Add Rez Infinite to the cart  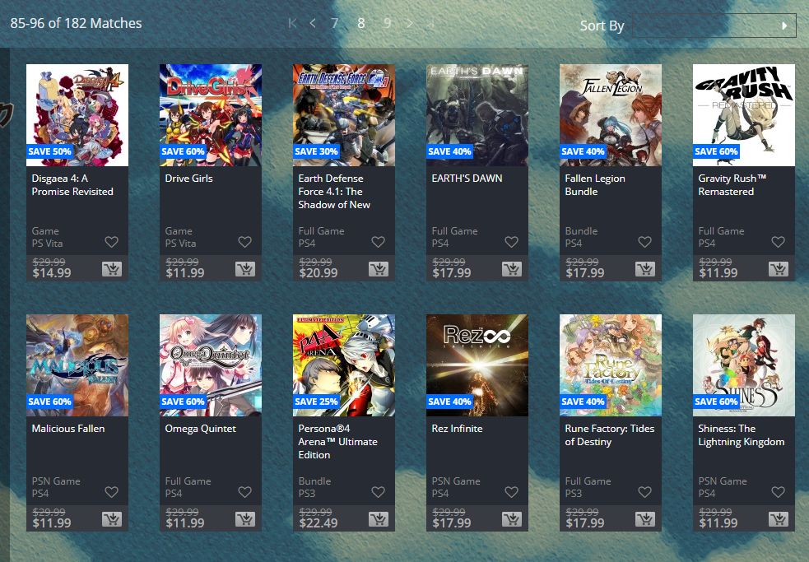click(511, 519)
